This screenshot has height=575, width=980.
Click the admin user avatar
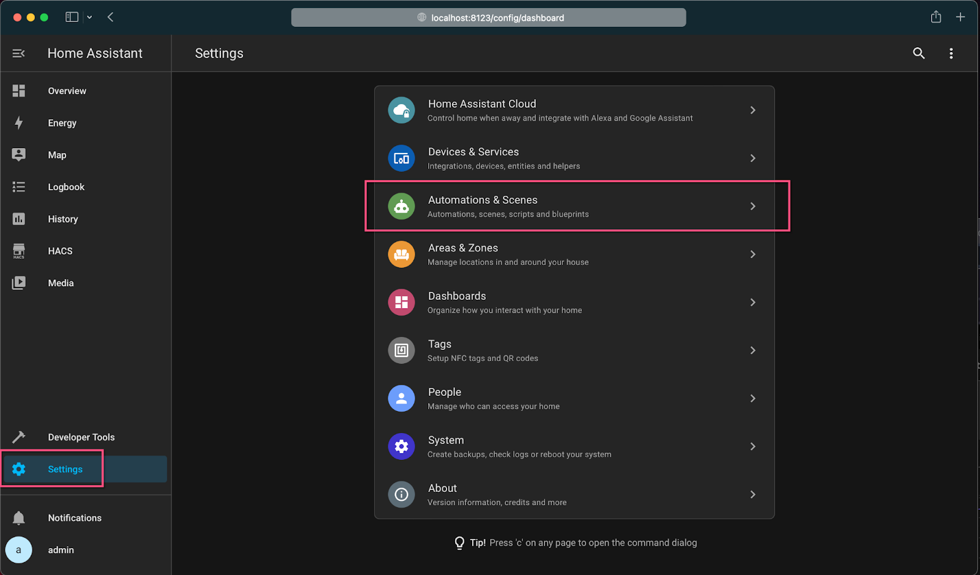click(x=18, y=550)
